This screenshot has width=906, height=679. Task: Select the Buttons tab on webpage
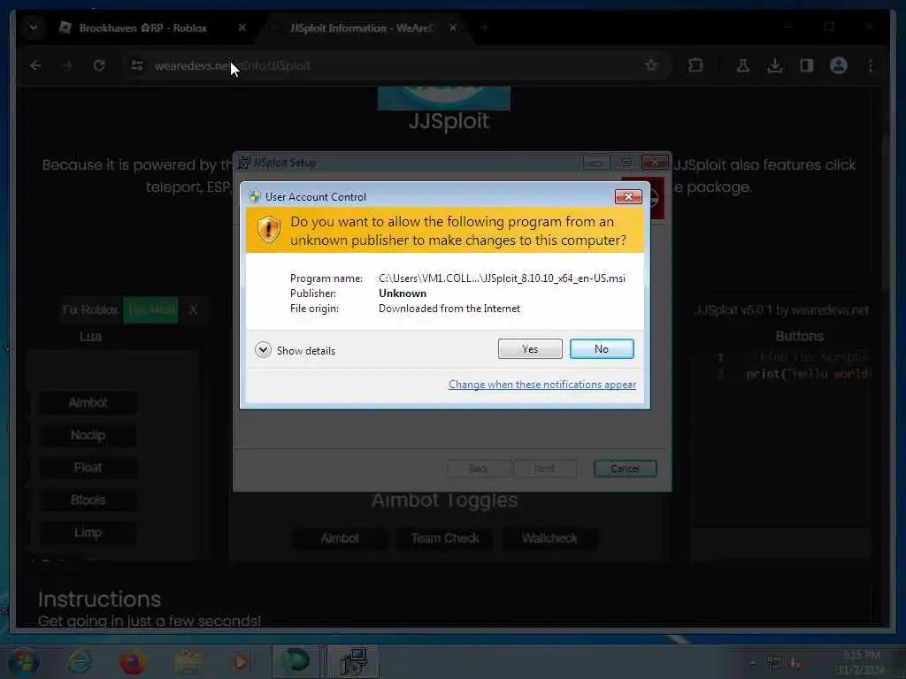(x=799, y=336)
